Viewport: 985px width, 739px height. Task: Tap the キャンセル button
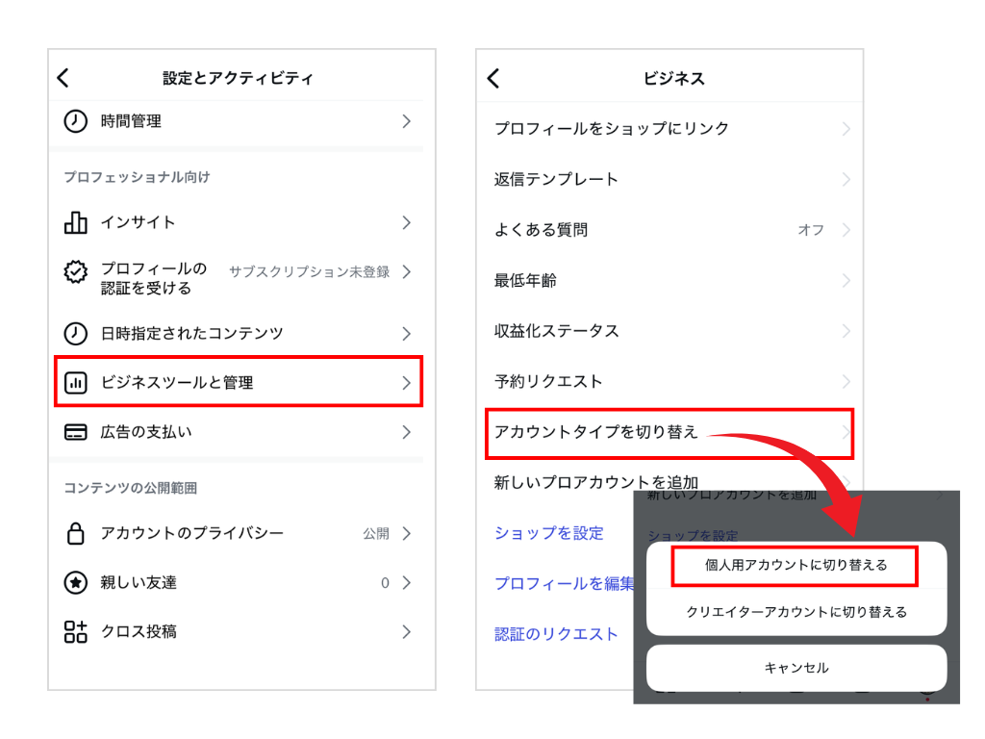pos(796,669)
